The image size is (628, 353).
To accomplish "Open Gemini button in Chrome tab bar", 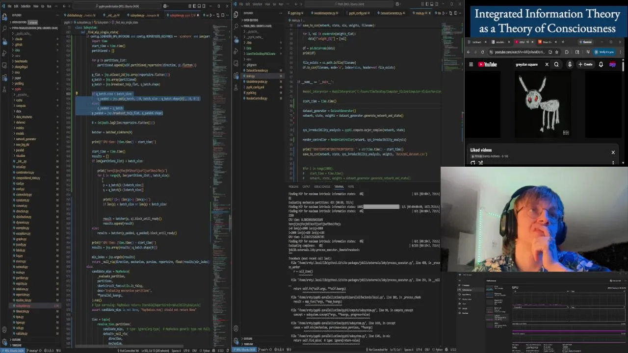I will click(586, 42).
